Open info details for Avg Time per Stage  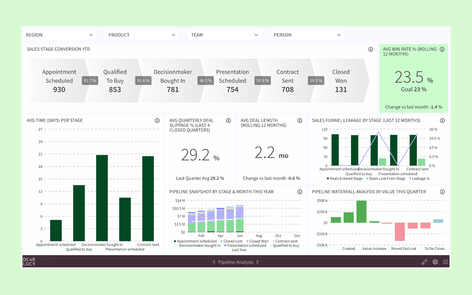157,120
